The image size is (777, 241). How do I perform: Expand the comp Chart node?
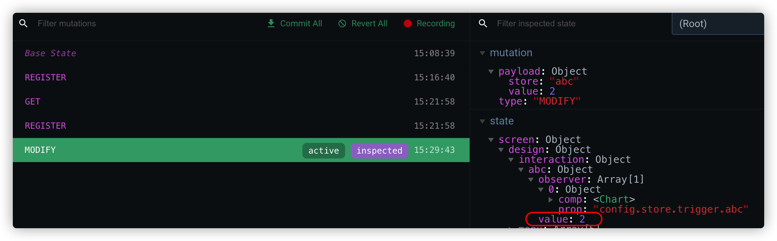551,199
